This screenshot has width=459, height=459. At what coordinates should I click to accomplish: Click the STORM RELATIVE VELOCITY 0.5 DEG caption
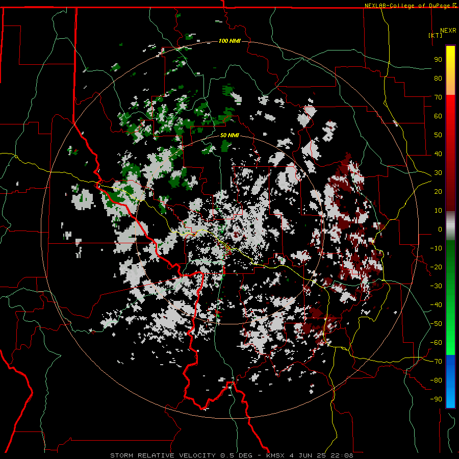coord(181,455)
